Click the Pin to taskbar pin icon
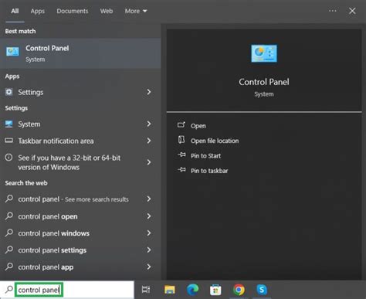 tap(181, 170)
